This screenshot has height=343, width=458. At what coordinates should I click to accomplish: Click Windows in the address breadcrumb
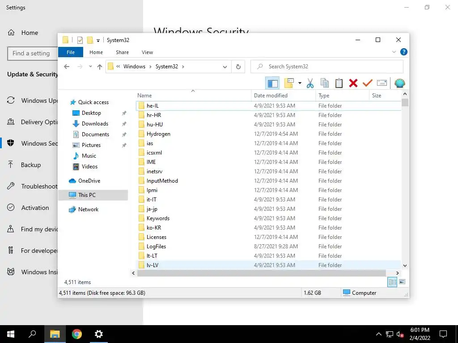[x=134, y=67]
